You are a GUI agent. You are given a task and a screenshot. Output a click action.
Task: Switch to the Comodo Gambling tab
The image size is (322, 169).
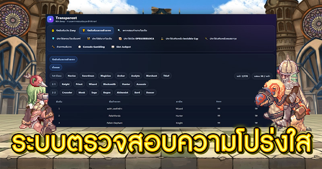[x=91, y=47]
